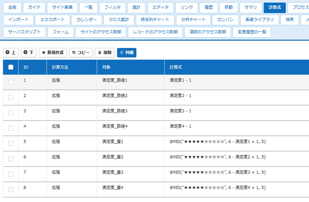Select the クロス集計 tab
Viewport: 309px width, 202px height.
pos(119,20)
